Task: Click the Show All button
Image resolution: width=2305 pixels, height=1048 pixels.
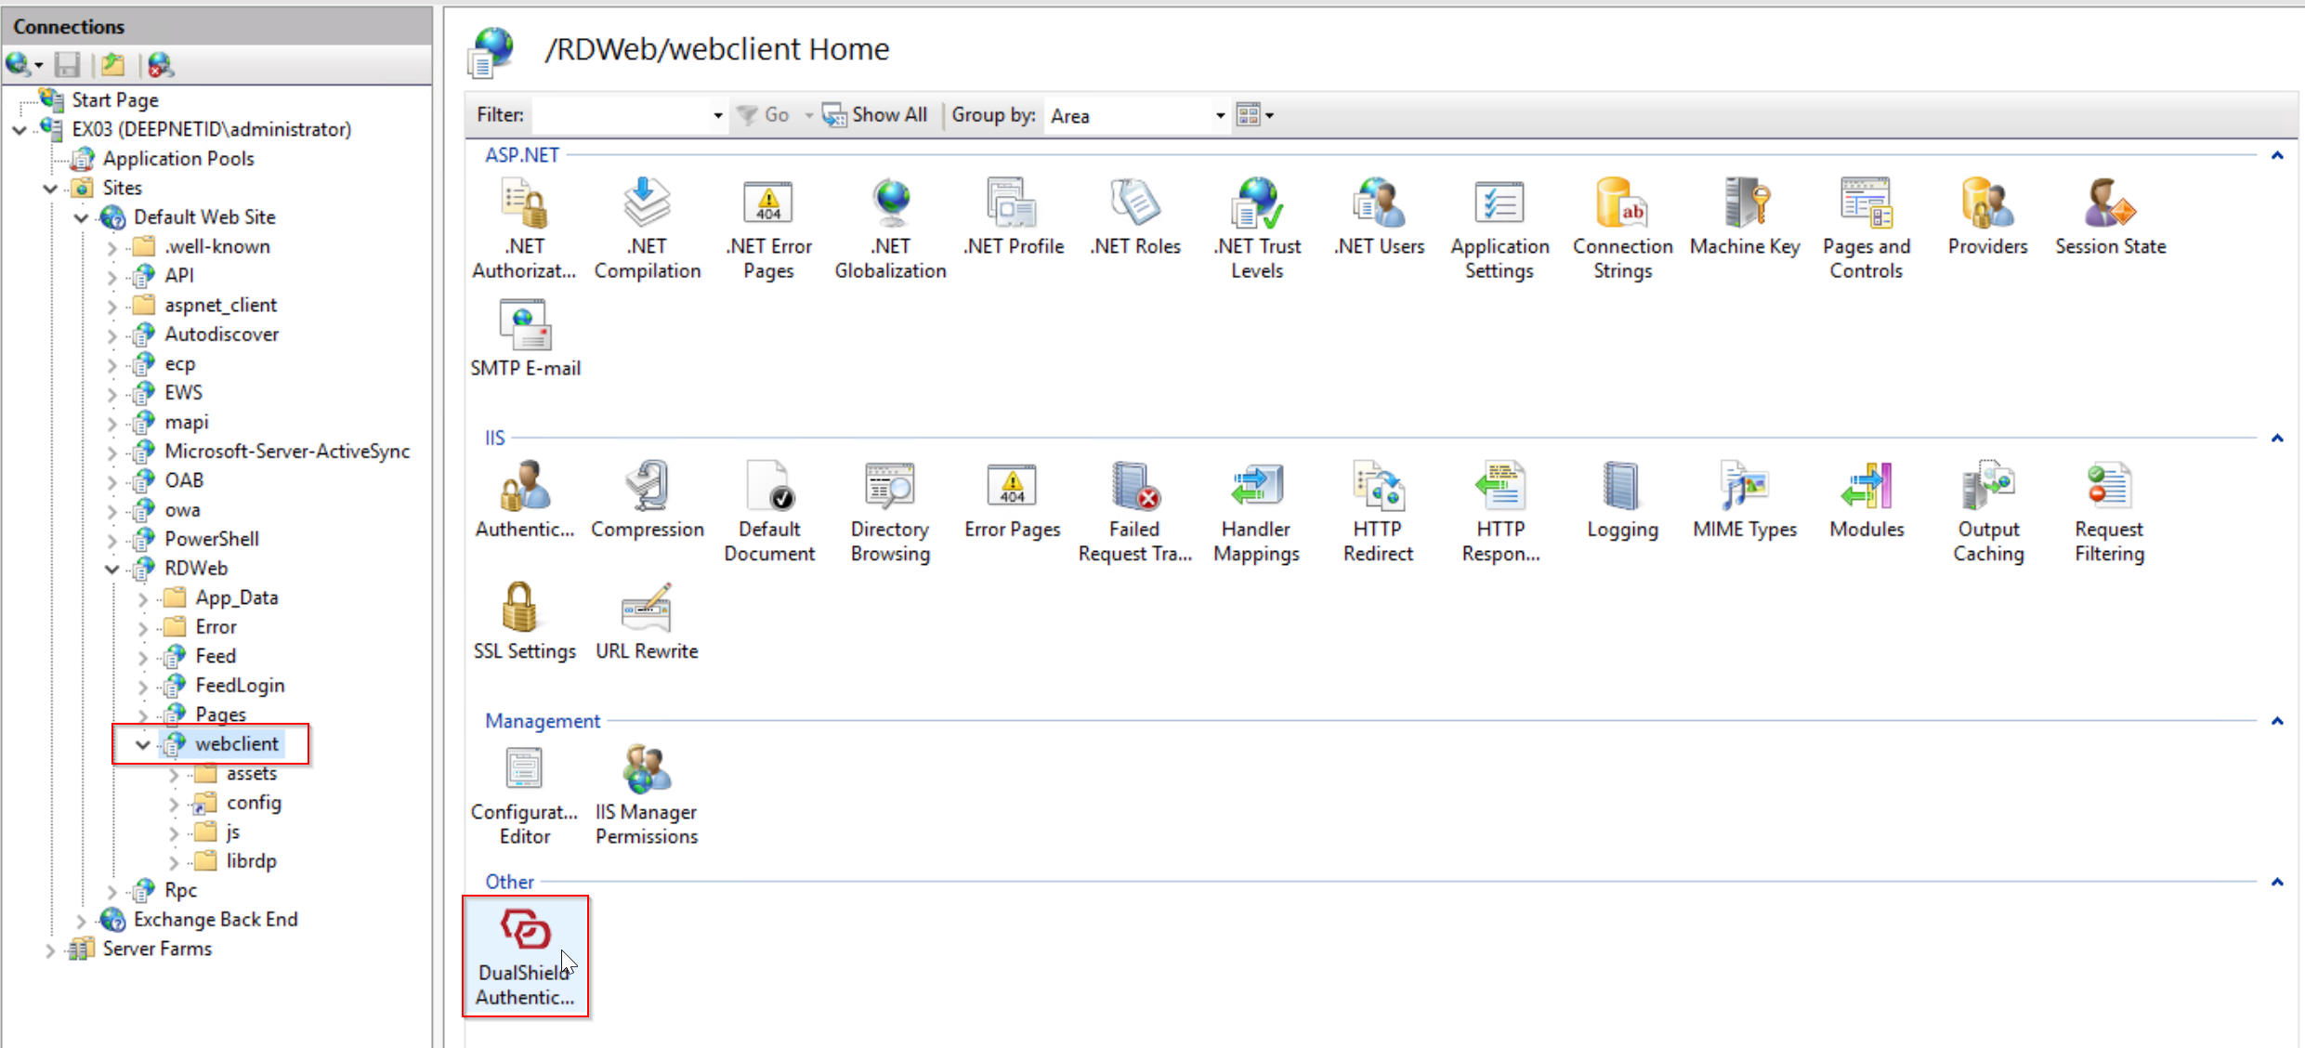Action: pyautogui.click(x=875, y=115)
